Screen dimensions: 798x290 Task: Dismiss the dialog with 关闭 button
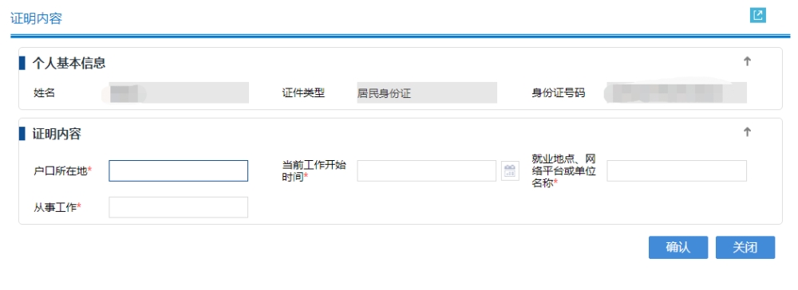pos(745,247)
